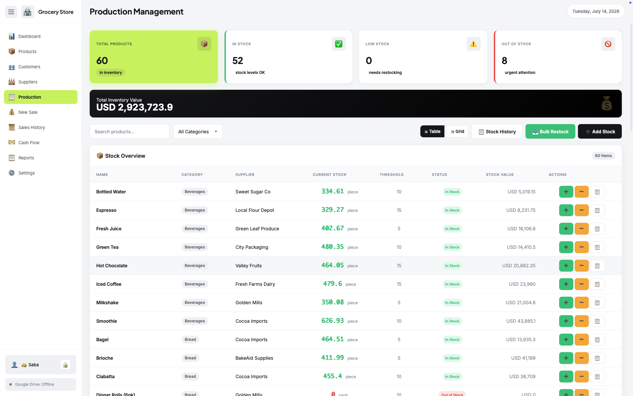Remove stock from Hot Chocolate
This screenshot has width=633, height=396.
(x=582, y=266)
